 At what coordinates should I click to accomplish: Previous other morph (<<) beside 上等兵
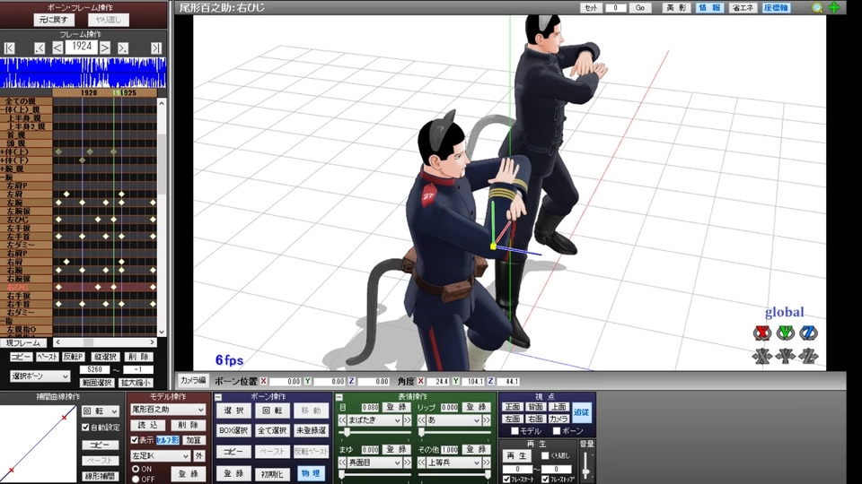(422, 462)
